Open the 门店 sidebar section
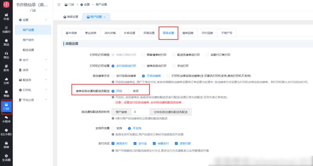 click(6, 107)
